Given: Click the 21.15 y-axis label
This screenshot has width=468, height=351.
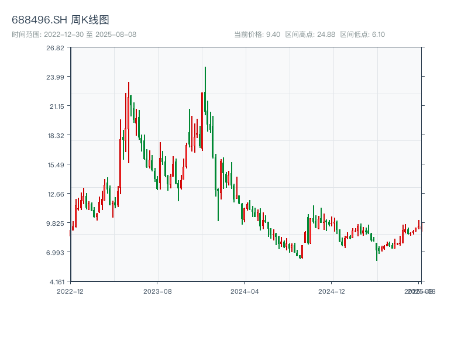Looking at the screenshot, I should point(57,106).
